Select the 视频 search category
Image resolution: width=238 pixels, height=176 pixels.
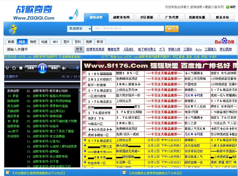[x=89, y=41]
